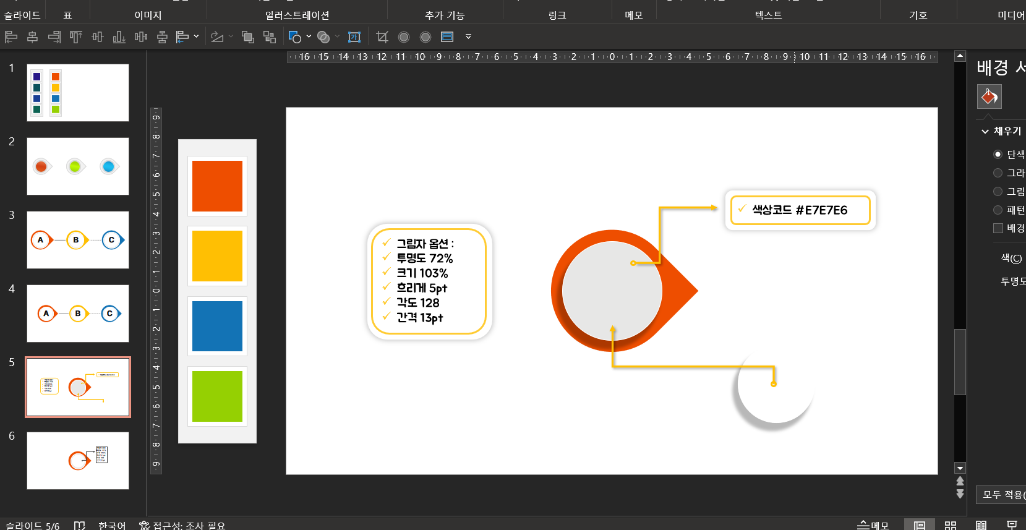This screenshot has height=530, width=1026.
Task: Click the 투명도 72% text line
Action: (424, 258)
